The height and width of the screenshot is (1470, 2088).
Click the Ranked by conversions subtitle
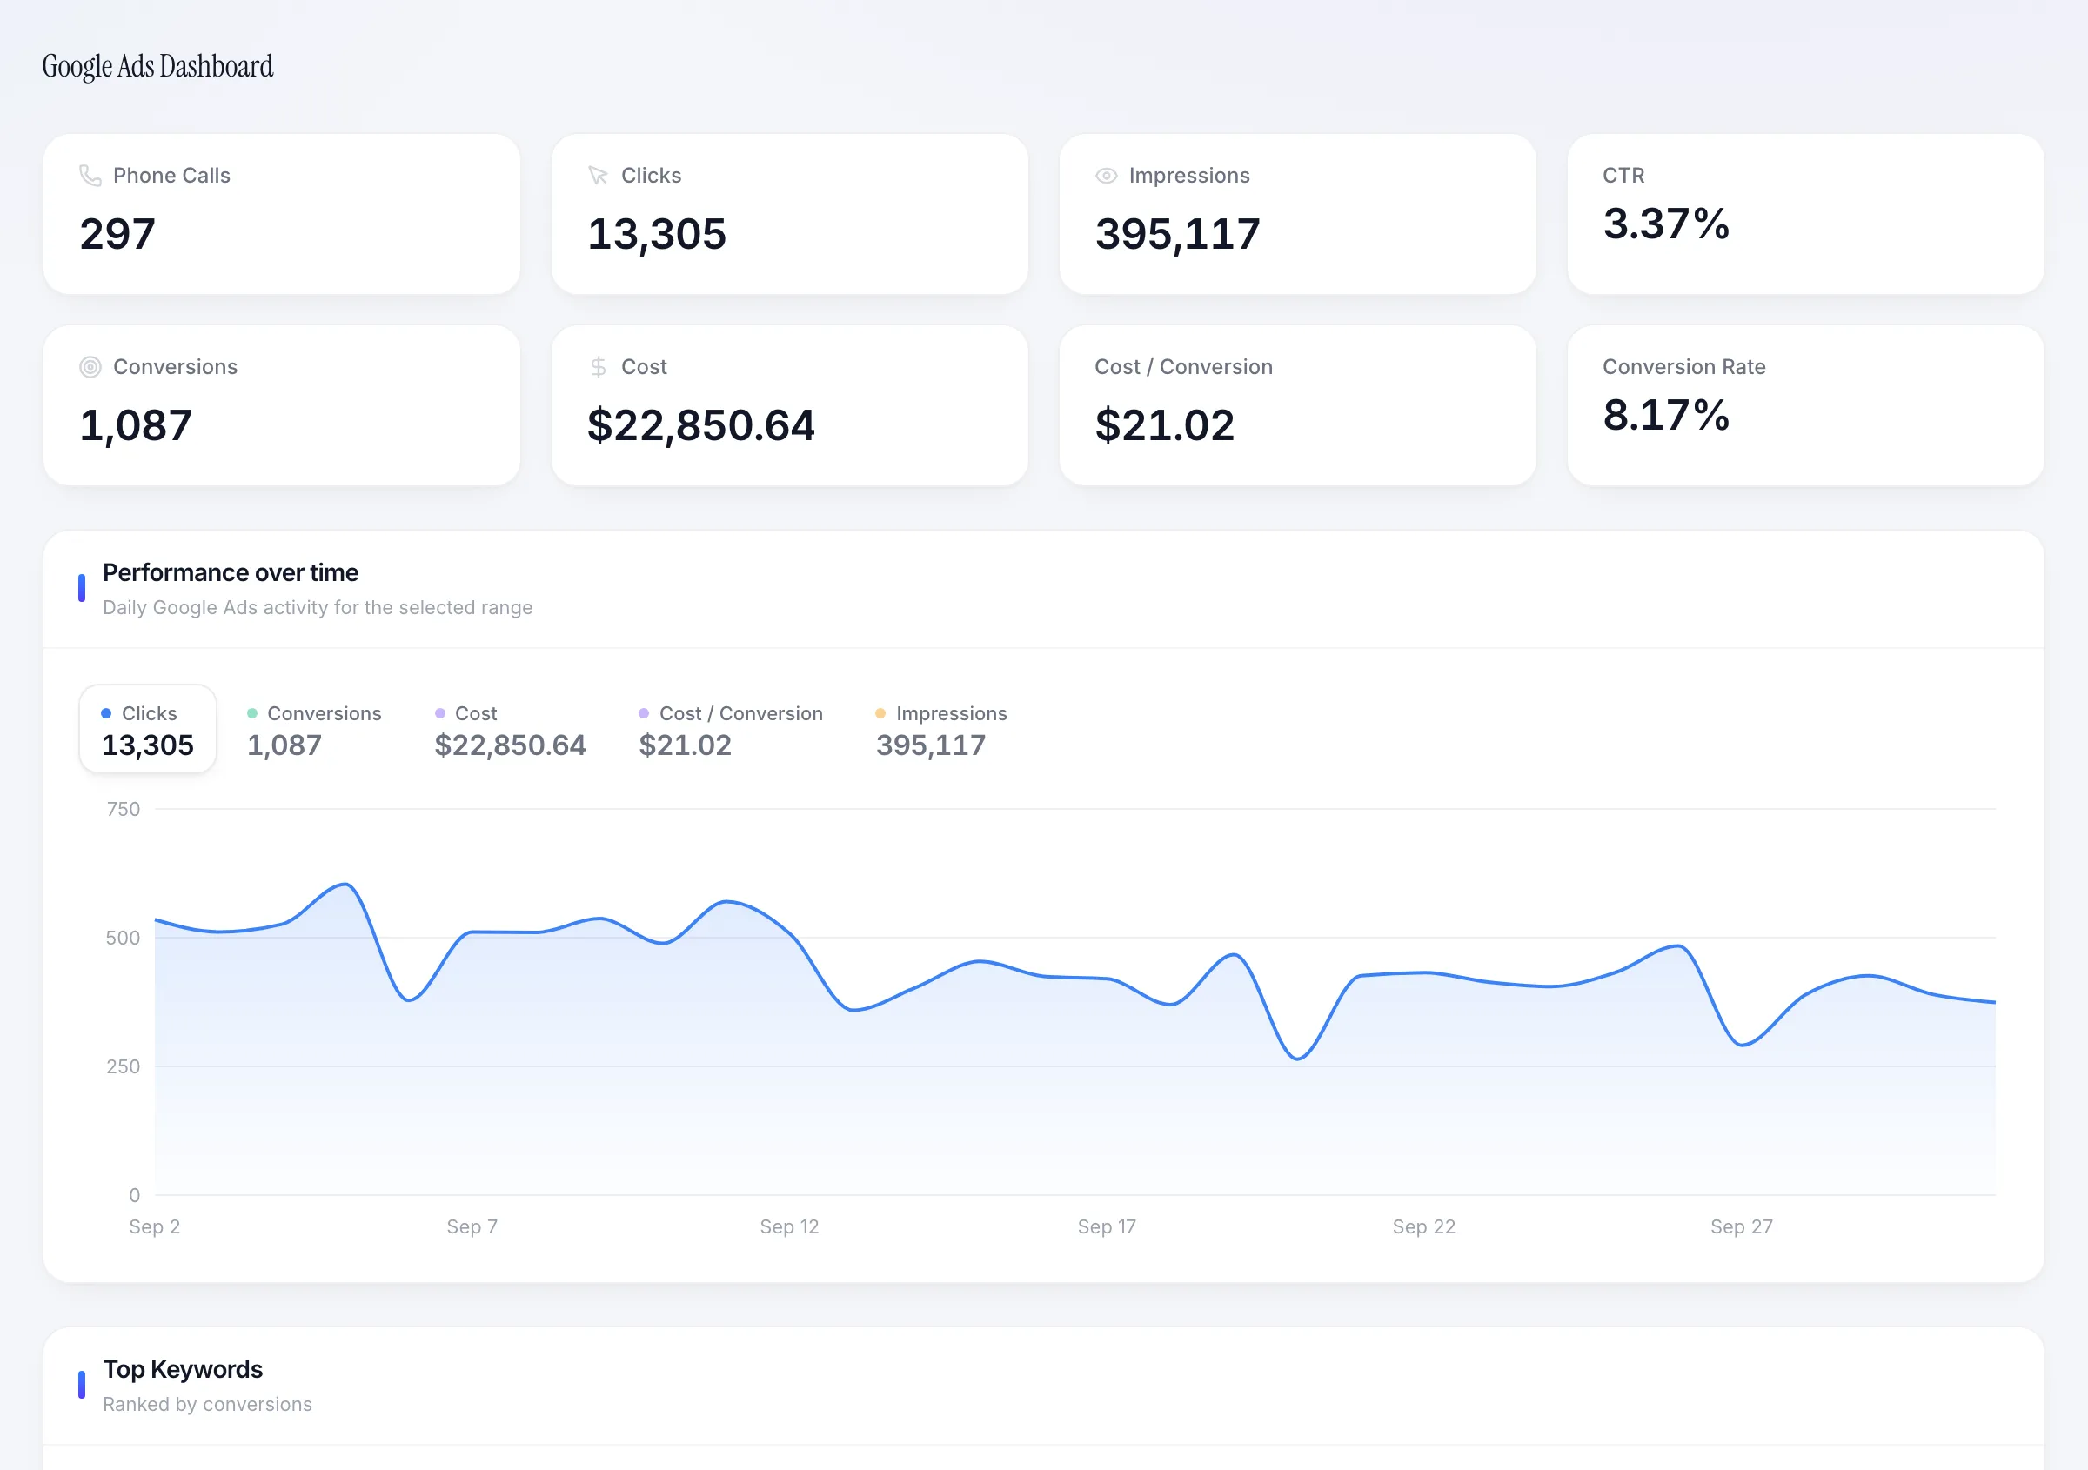tap(207, 1405)
